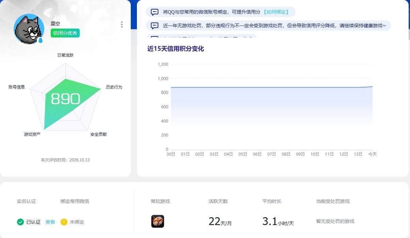
Task: Click chat icon beside 近一年无游戏处罚 tip
Action: [x=155, y=26]
